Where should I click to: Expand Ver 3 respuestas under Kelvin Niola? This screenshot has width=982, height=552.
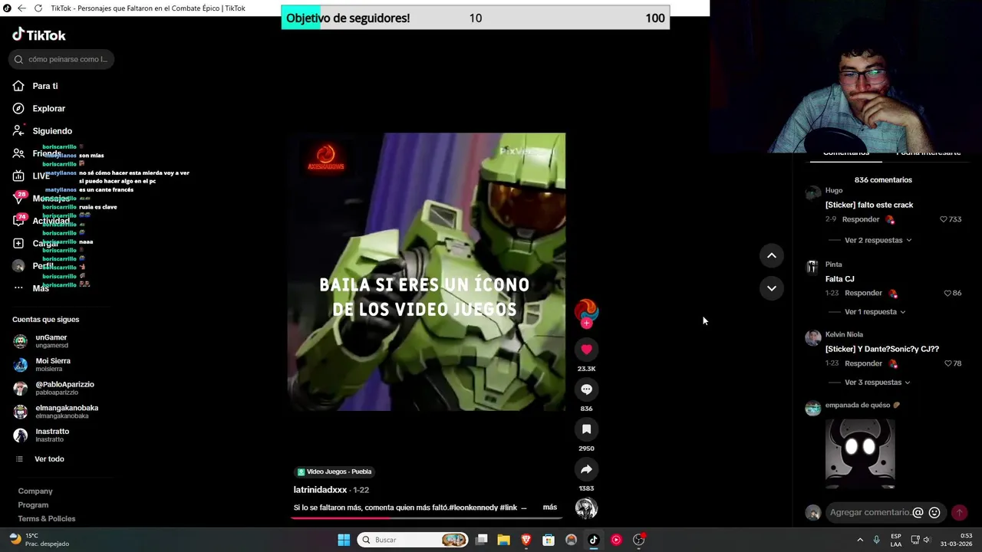coord(878,383)
